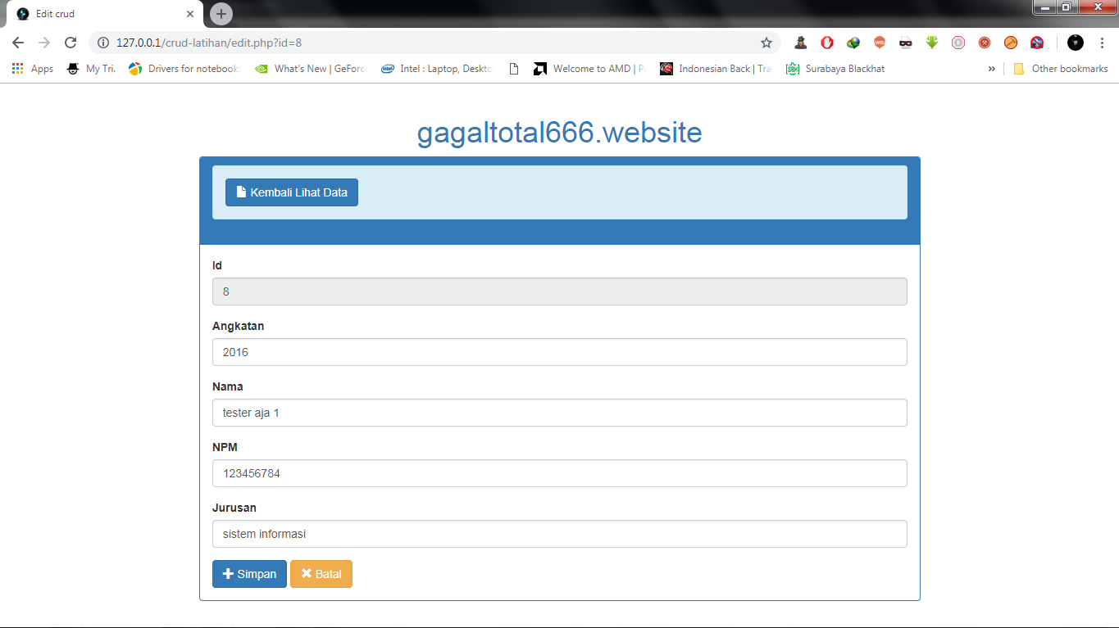
Task: View site information icon in address bar
Action: point(103,43)
